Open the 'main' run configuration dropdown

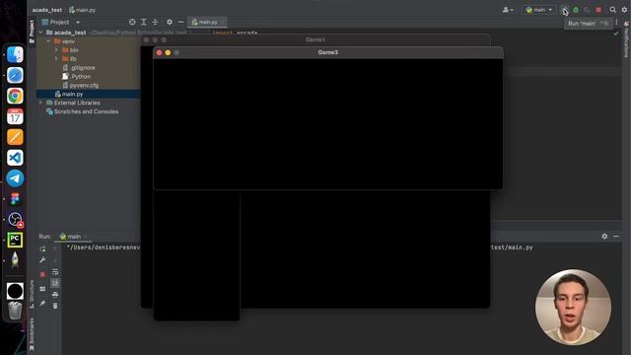pyautogui.click(x=539, y=10)
